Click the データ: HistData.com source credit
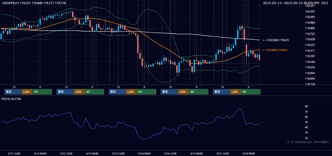The width and height of the screenshot is (332, 156). pos(308,142)
